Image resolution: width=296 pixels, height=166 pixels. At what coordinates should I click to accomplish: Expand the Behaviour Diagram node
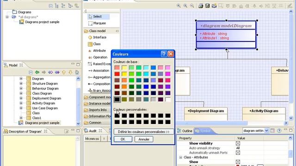(x=21, y=88)
